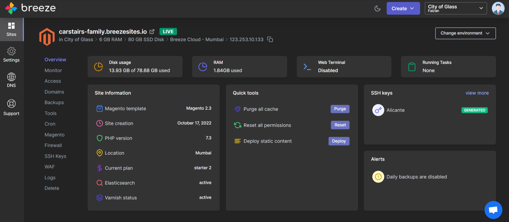Go to the Access section

[x=53, y=81]
